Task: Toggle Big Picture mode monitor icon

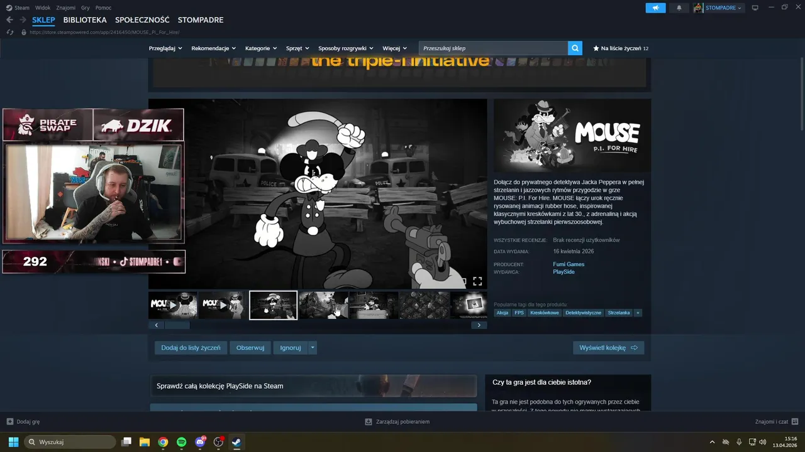Action: (x=755, y=8)
